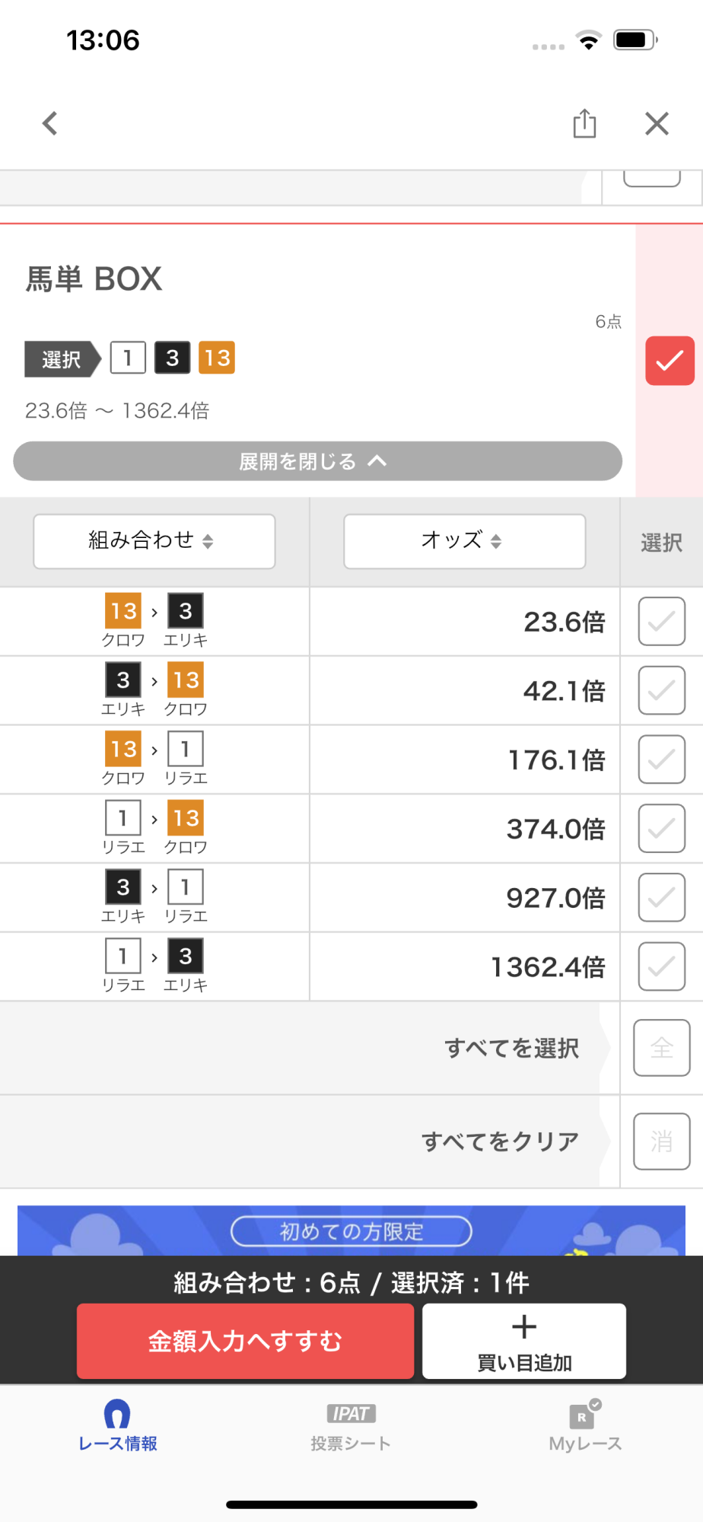This screenshot has height=1522, width=703.
Task: Toggle checkbox for 1362.4倍 row
Action: pos(661,966)
